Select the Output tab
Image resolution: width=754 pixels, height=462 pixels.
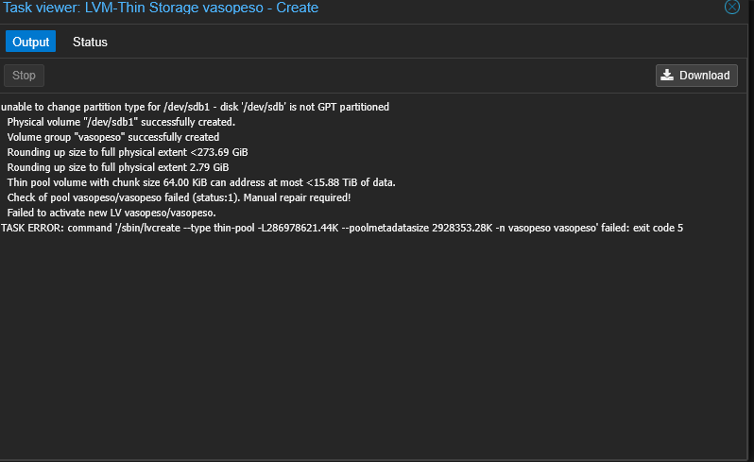tap(31, 42)
